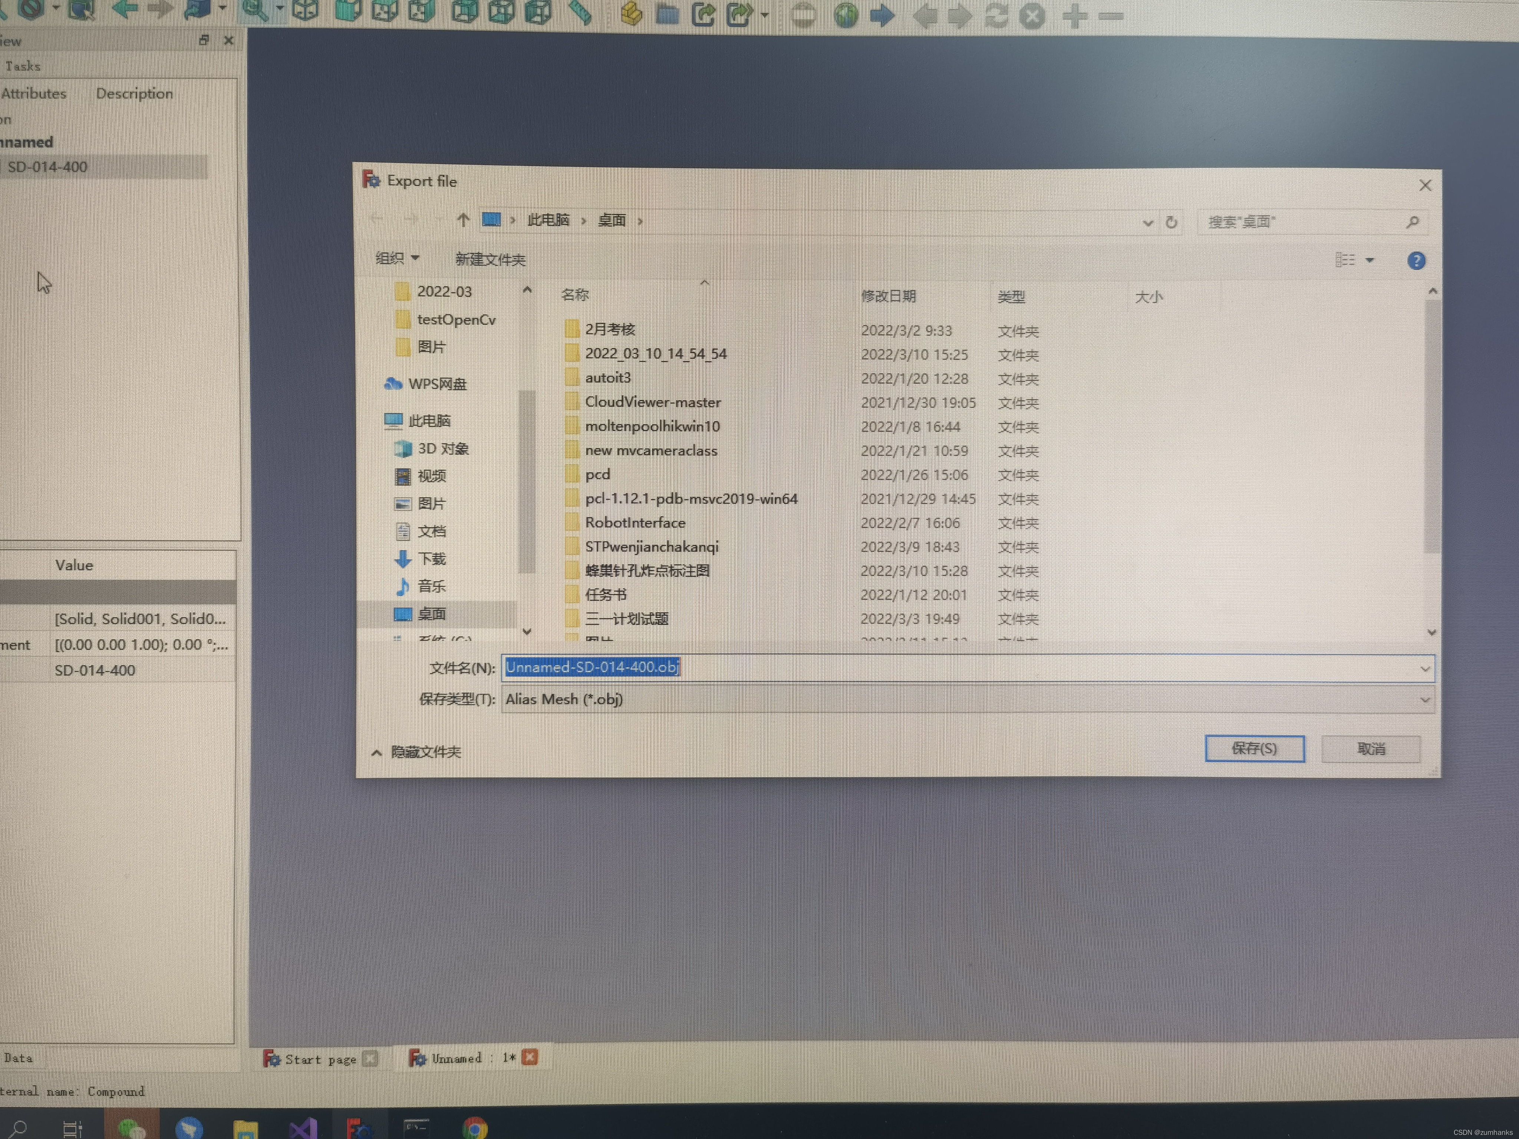Click the measure distance ruler icon
The width and height of the screenshot is (1519, 1139).
pos(580,12)
